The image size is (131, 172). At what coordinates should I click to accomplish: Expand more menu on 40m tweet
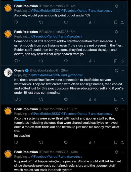pos(122,152)
